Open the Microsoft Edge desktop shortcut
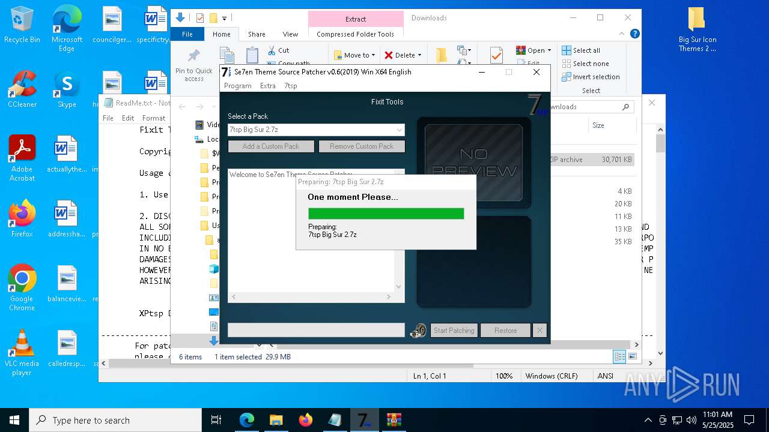The width and height of the screenshot is (769, 432). [67, 29]
